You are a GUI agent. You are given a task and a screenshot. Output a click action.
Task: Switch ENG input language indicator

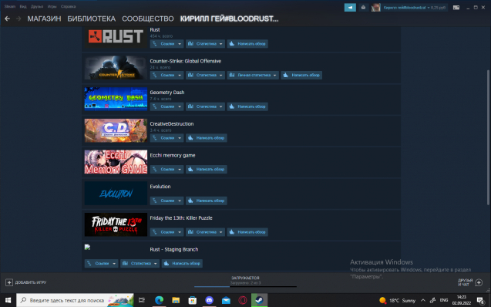(444, 300)
